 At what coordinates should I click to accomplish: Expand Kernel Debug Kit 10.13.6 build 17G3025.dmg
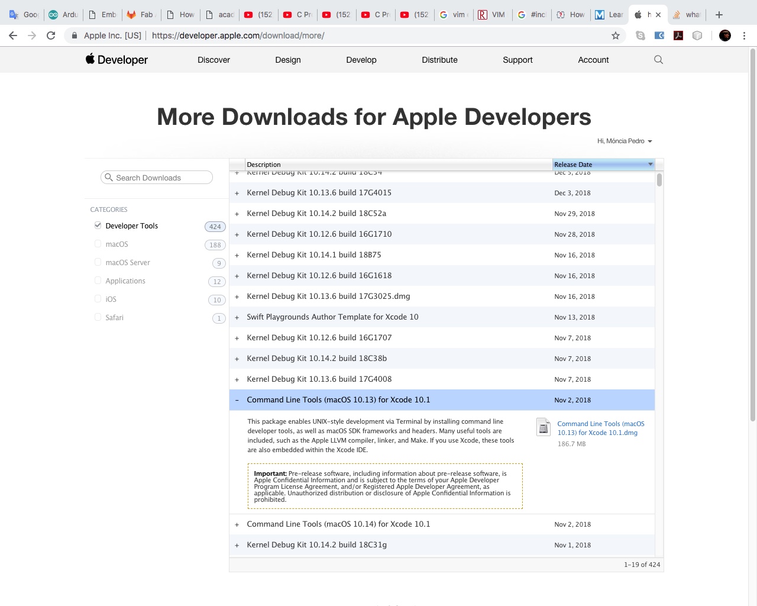[237, 296]
